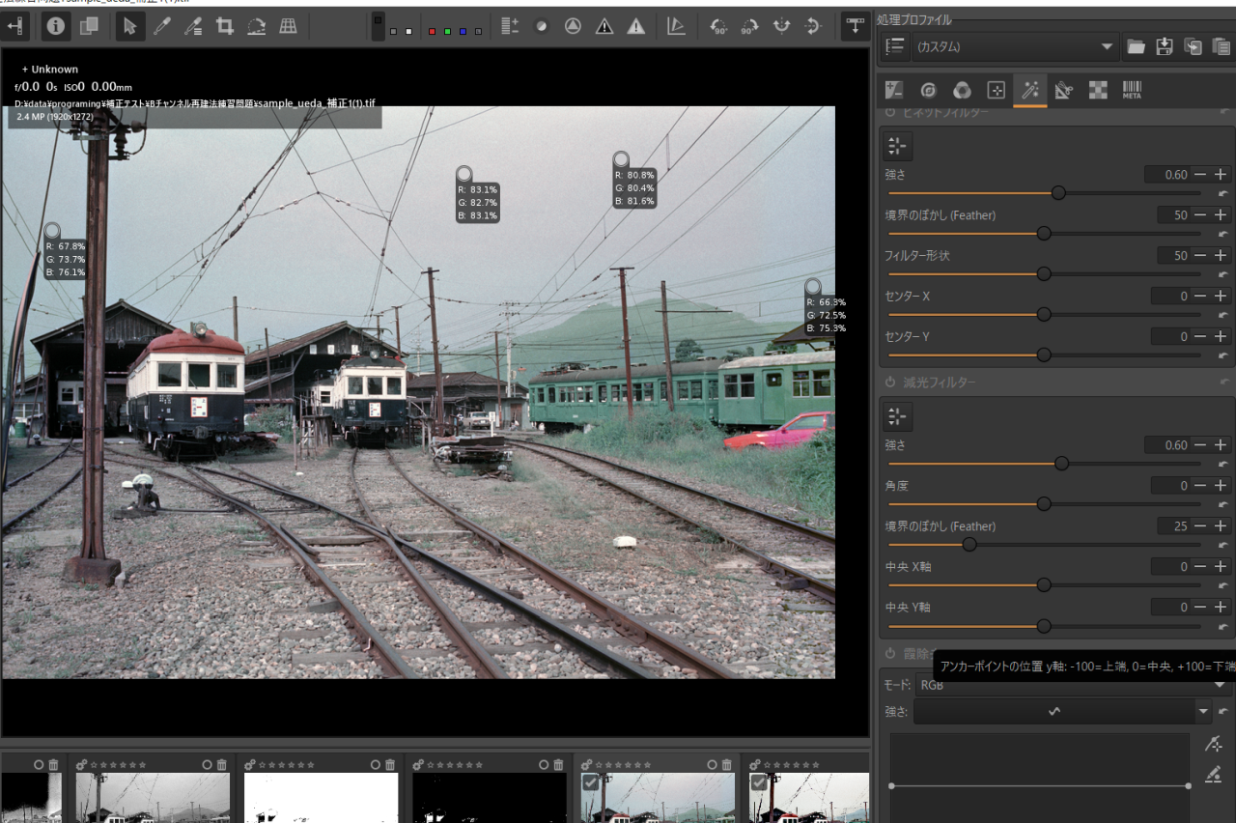This screenshot has width=1236, height=823.
Task: Switch to the Detail tab
Action: click(x=928, y=90)
